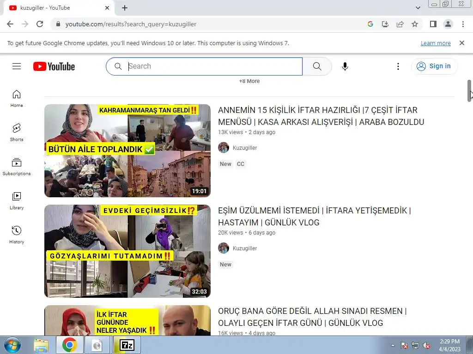Click the install/download icon in address bar
This screenshot has width=473, height=354.
tap(385, 24)
